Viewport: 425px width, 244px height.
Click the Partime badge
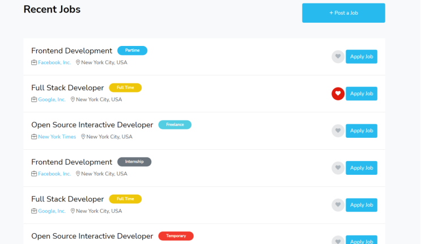pyautogui.click(x=132, y=51)
